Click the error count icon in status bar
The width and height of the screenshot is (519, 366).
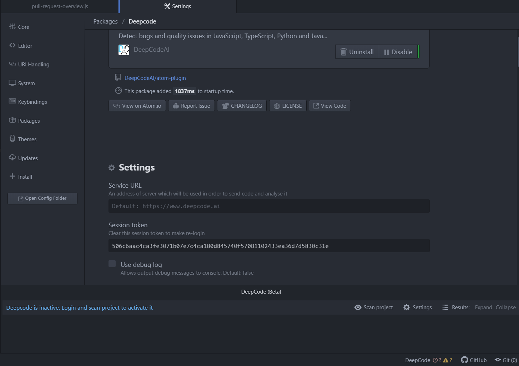click(435, 360)
